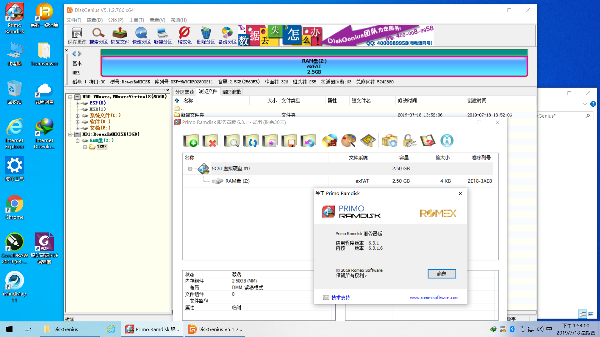Click the Search Partition (搜索分区) icon
This screenshot has width=600, height=337.
click(98, 36)
